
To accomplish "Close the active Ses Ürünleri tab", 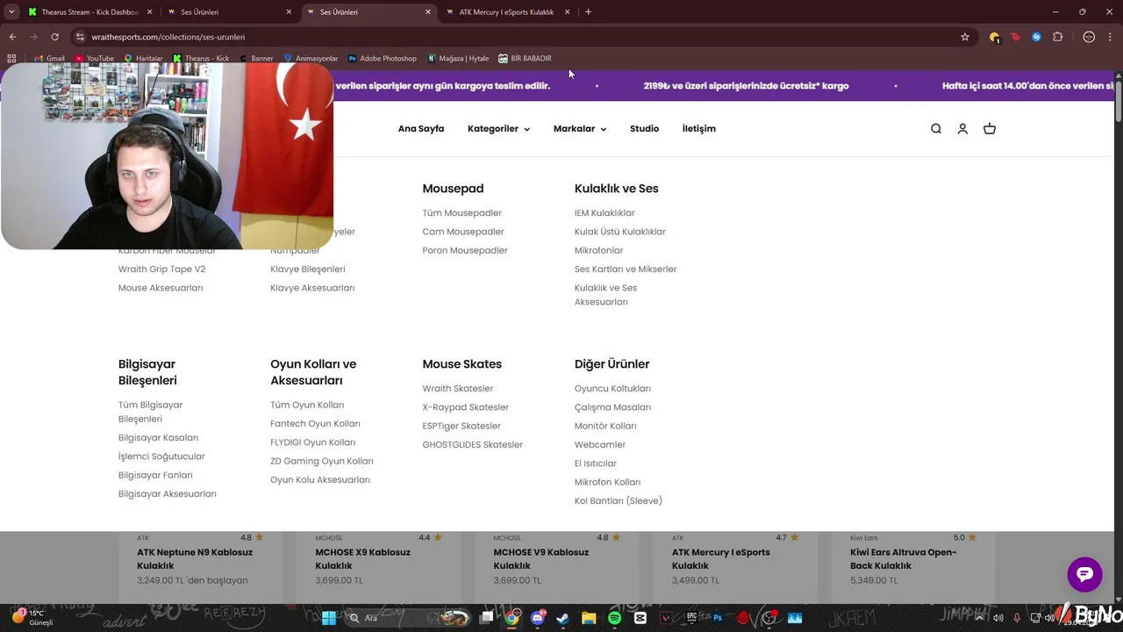I will [428, 12].
